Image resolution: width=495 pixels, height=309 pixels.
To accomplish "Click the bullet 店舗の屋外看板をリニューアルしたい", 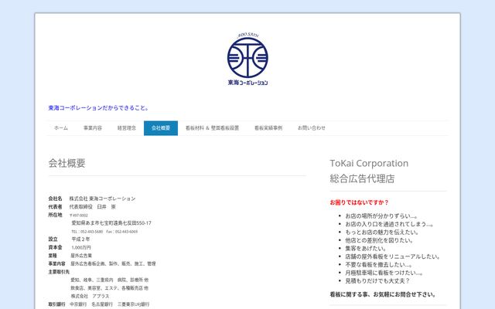I will coord(393,256).
